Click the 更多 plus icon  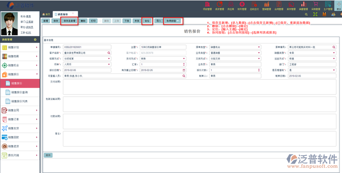point(339,4)
